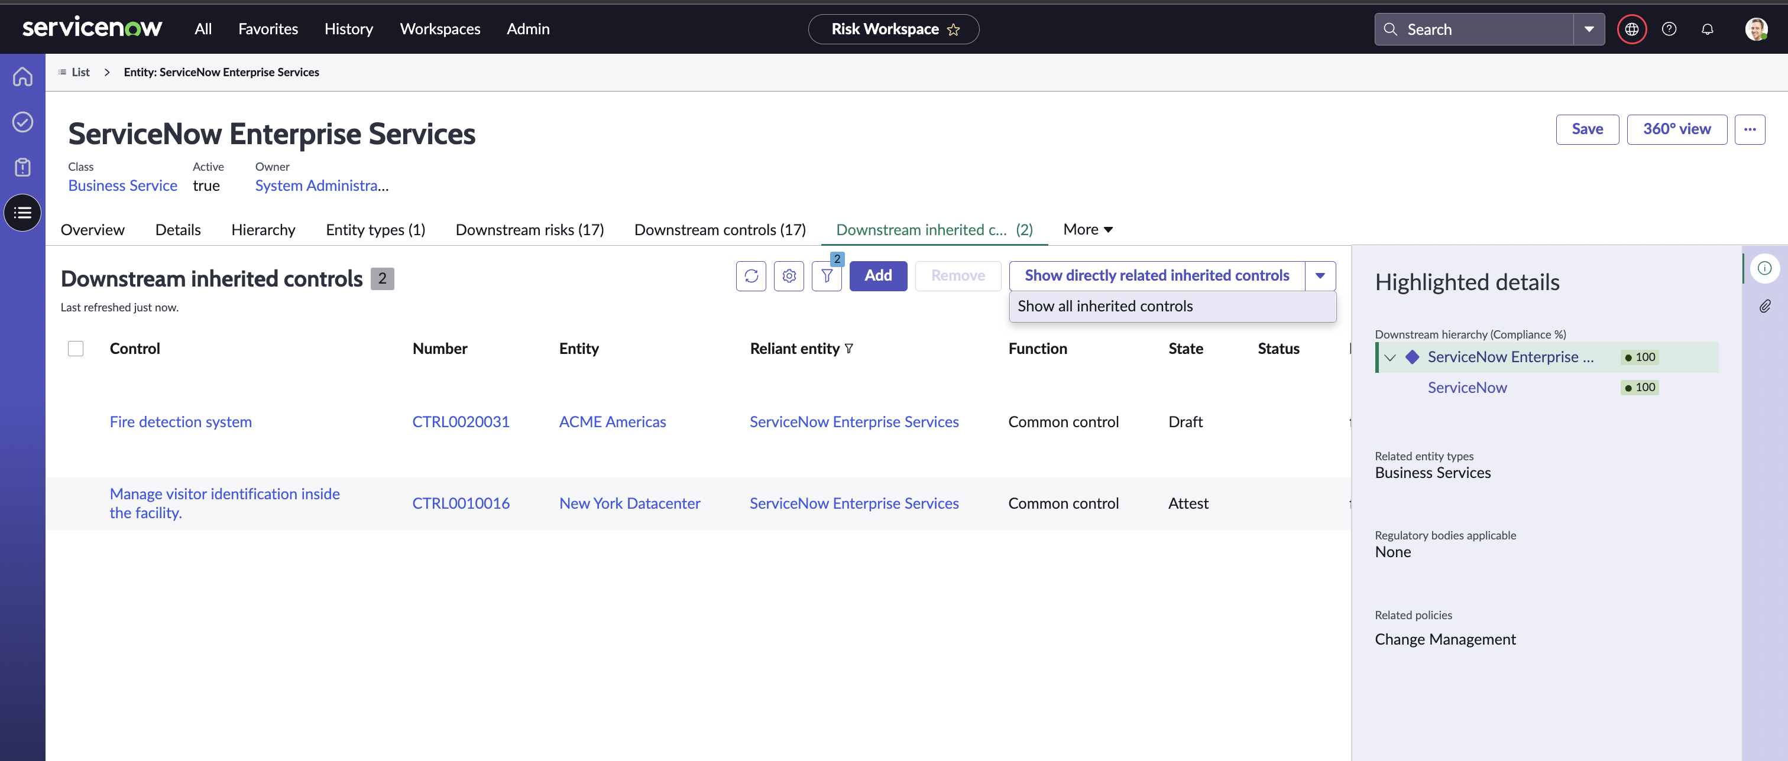The width and height of the screenshot is (1788, 761).
Task: Open the Business Service class link
Action: click(123, 185)
